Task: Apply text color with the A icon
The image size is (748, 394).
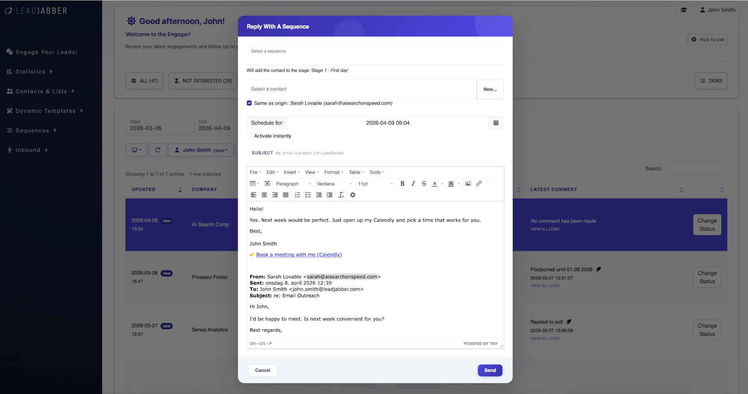Action: click(435, 184)
